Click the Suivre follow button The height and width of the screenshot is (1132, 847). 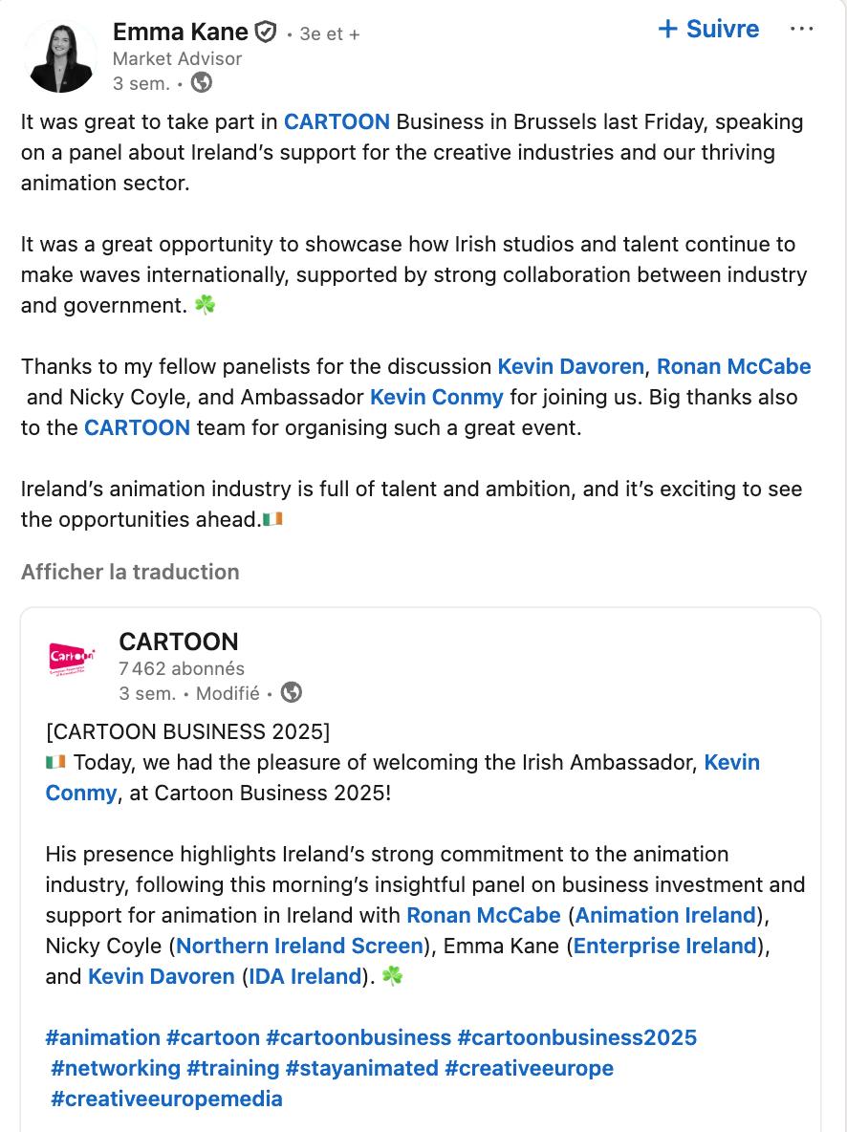click(x=709, y=30)
